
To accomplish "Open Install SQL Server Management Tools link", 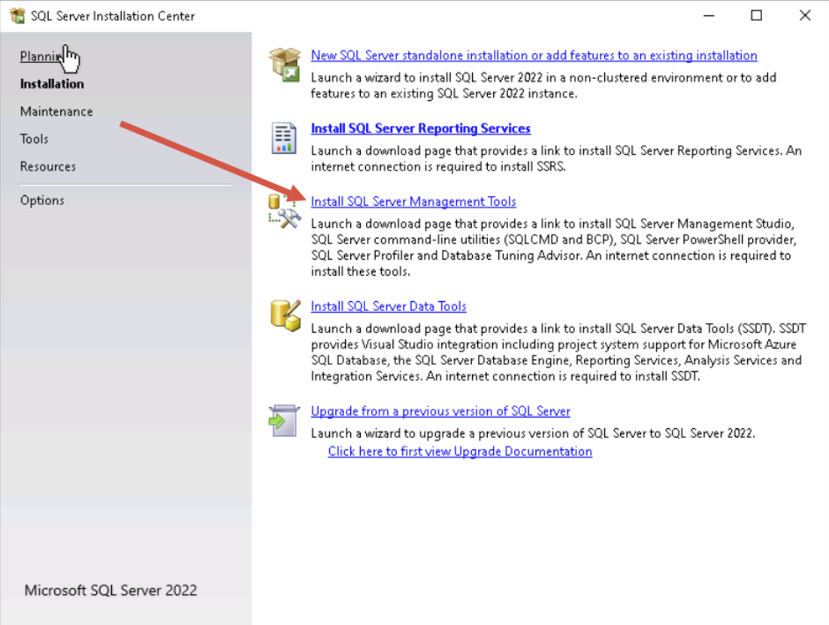I will 413,201.
